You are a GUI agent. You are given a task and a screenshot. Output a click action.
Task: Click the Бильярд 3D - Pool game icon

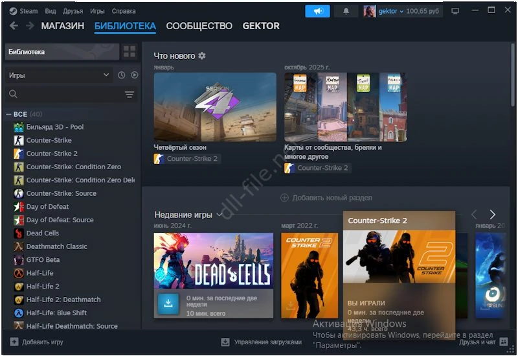click(19, 127)
